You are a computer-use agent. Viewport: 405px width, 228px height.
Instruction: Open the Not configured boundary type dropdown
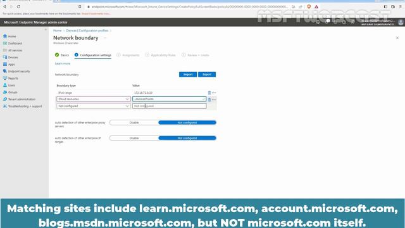click(94, 106)
